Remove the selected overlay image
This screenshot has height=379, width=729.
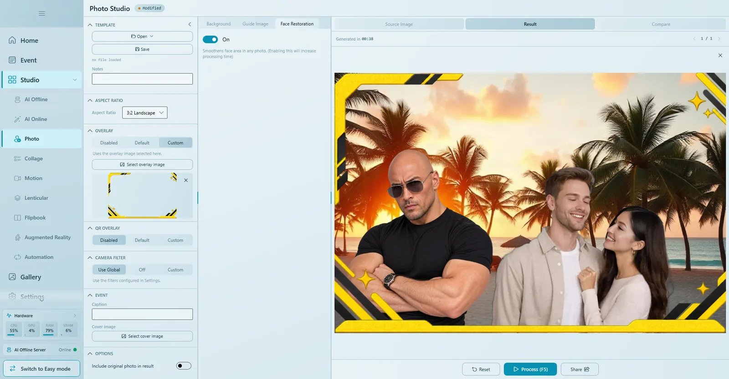[x=186, y=180]
